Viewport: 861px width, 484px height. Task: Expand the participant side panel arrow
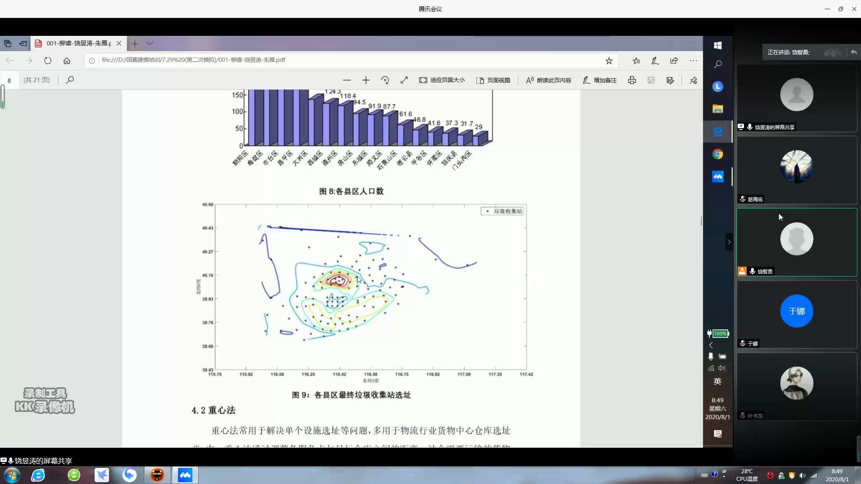click(x=729, y=242)
